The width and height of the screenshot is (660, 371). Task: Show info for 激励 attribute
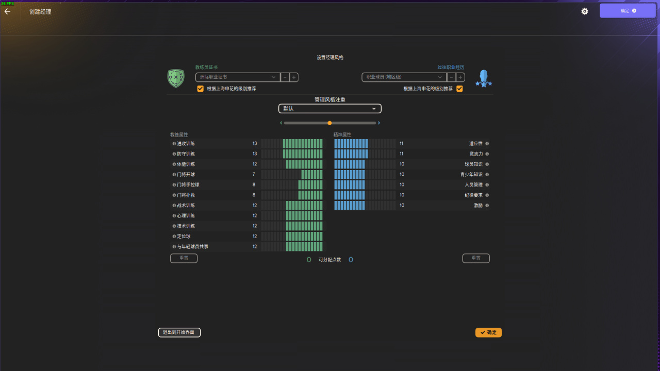(487, 206)
